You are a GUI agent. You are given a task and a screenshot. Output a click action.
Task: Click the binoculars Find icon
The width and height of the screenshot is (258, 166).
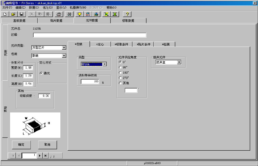point(69,14)
